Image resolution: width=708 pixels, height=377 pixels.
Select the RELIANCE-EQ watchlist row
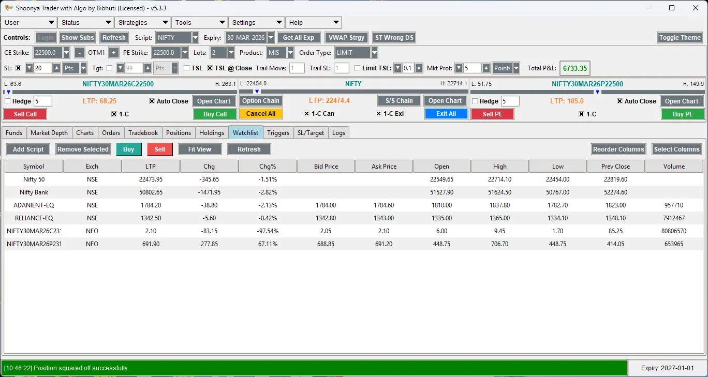[353, 218]
